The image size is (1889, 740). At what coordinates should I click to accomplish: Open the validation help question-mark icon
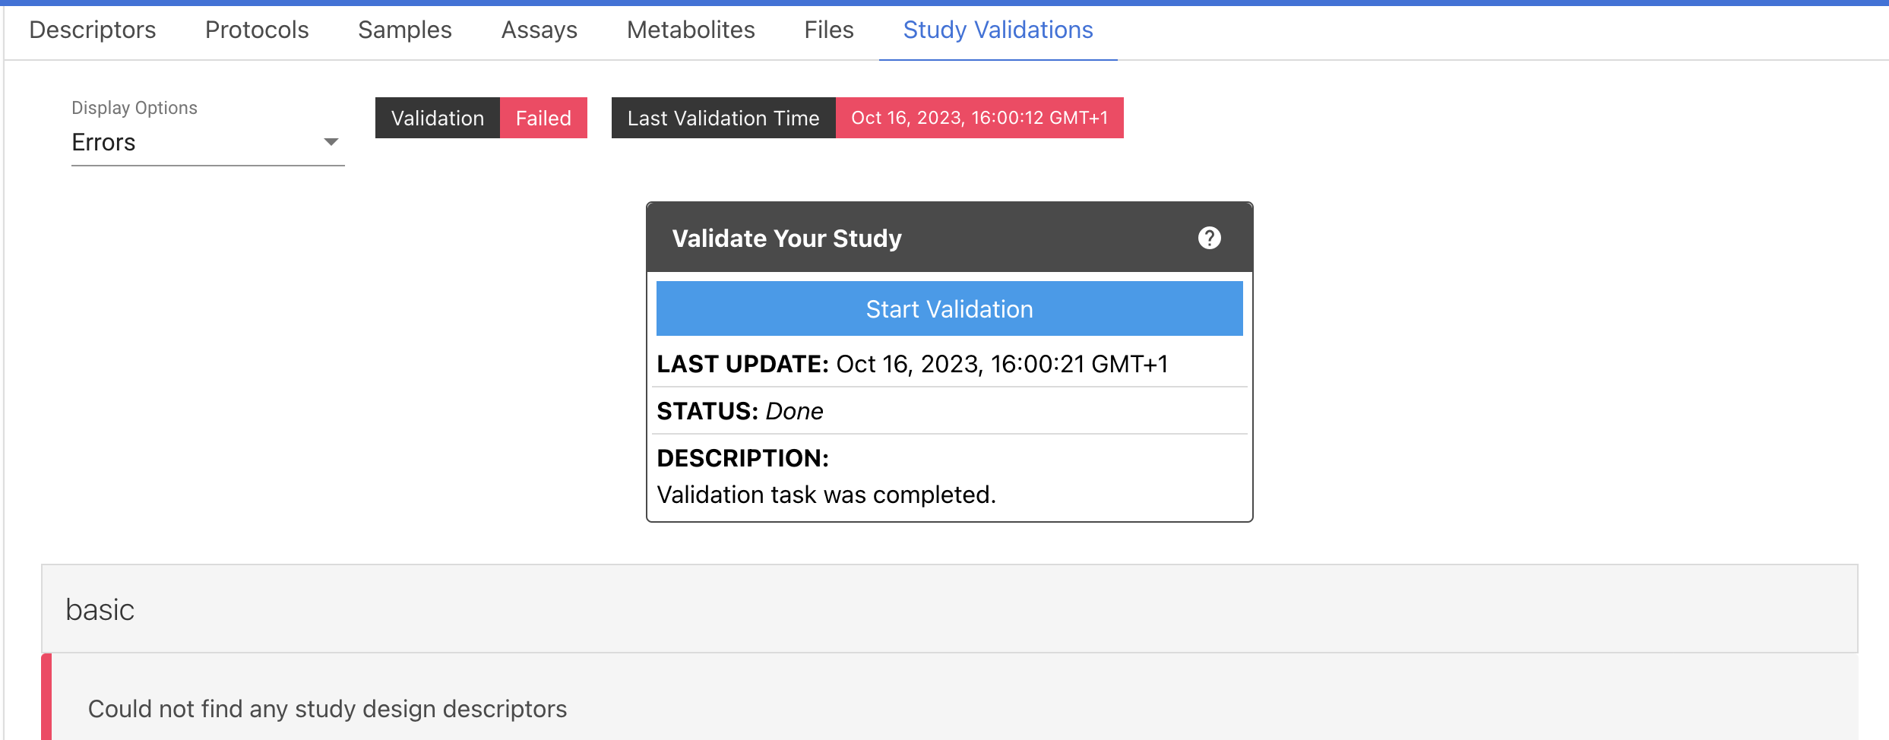point(1209,238)
